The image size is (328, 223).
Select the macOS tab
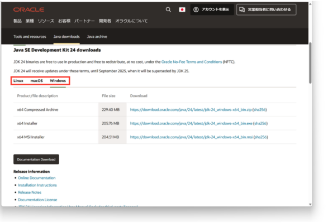[37, 81]
